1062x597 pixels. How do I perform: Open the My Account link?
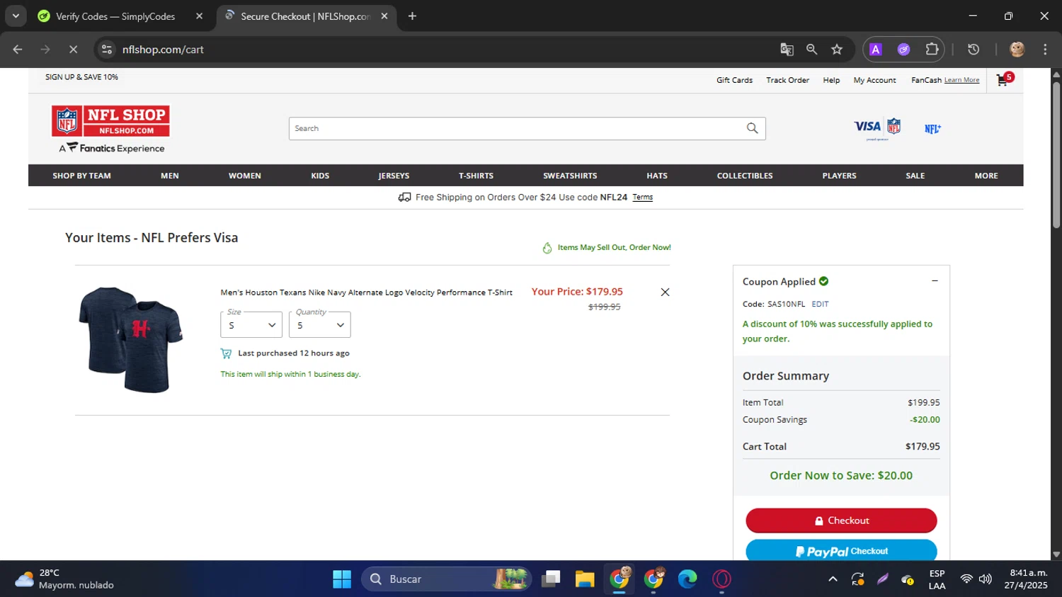coord(874,80)
